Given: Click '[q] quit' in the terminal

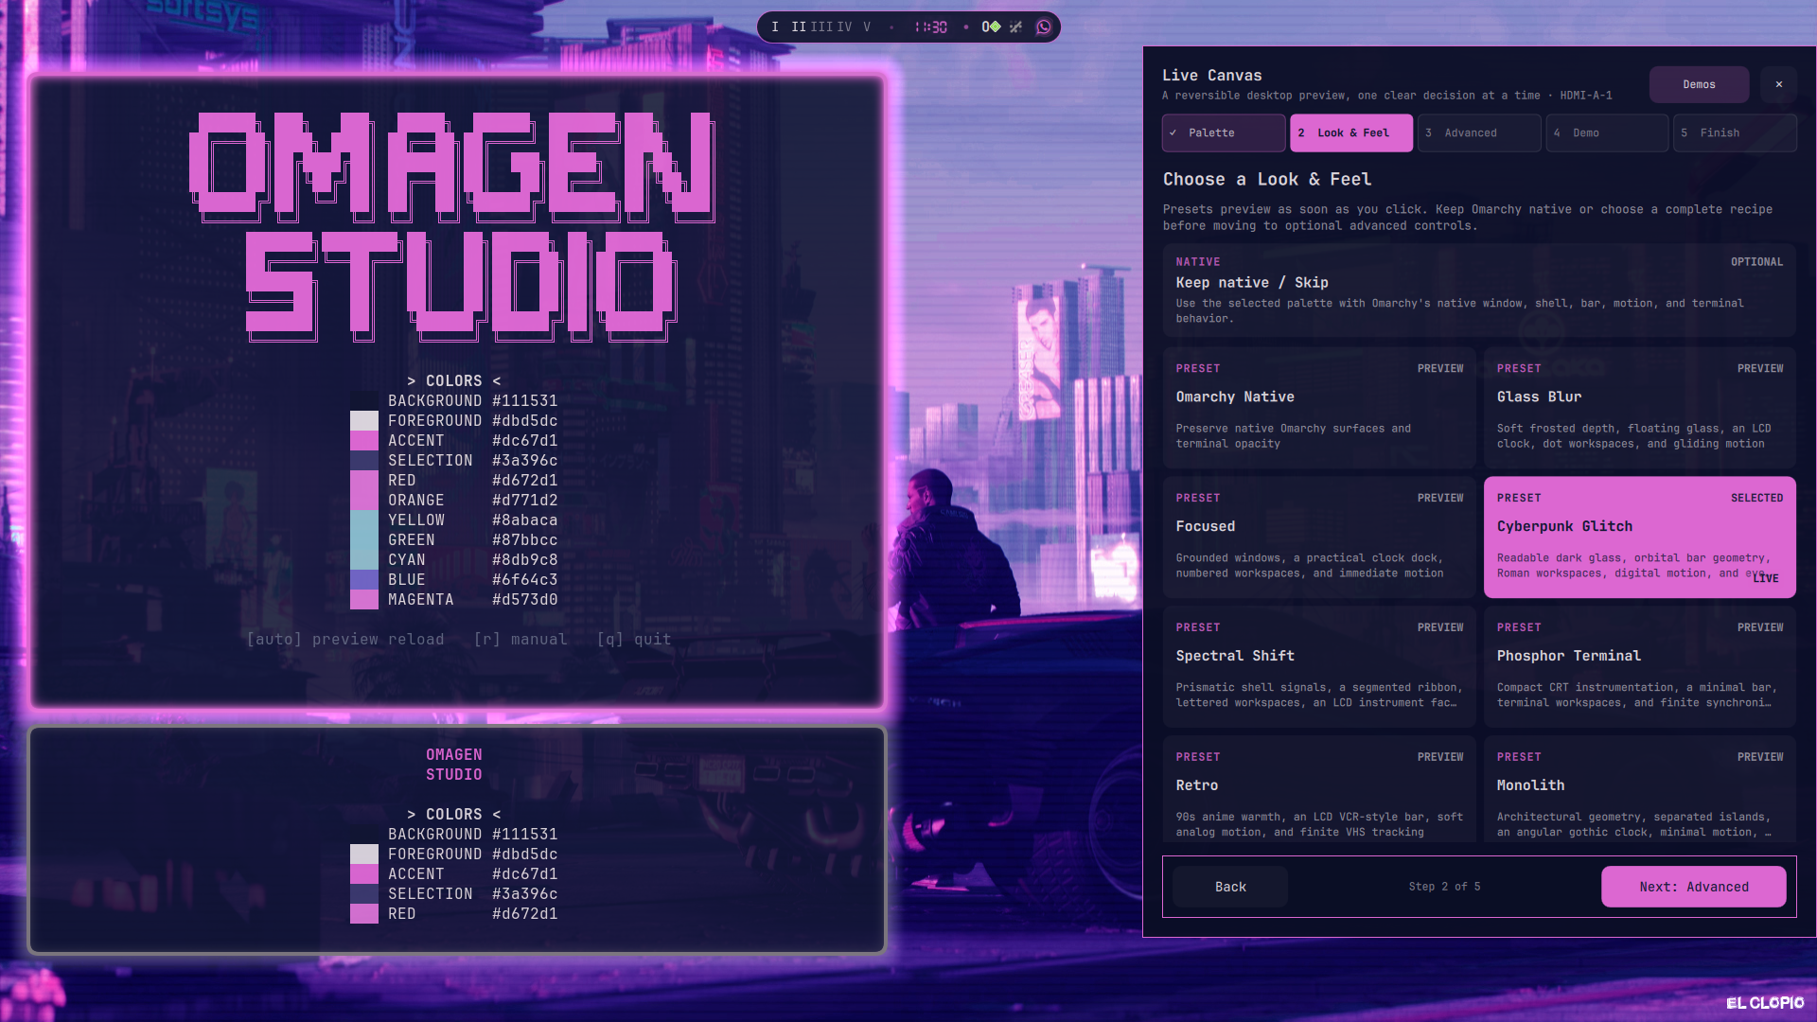Looking at the screenshot, I should tap(634, 640).
